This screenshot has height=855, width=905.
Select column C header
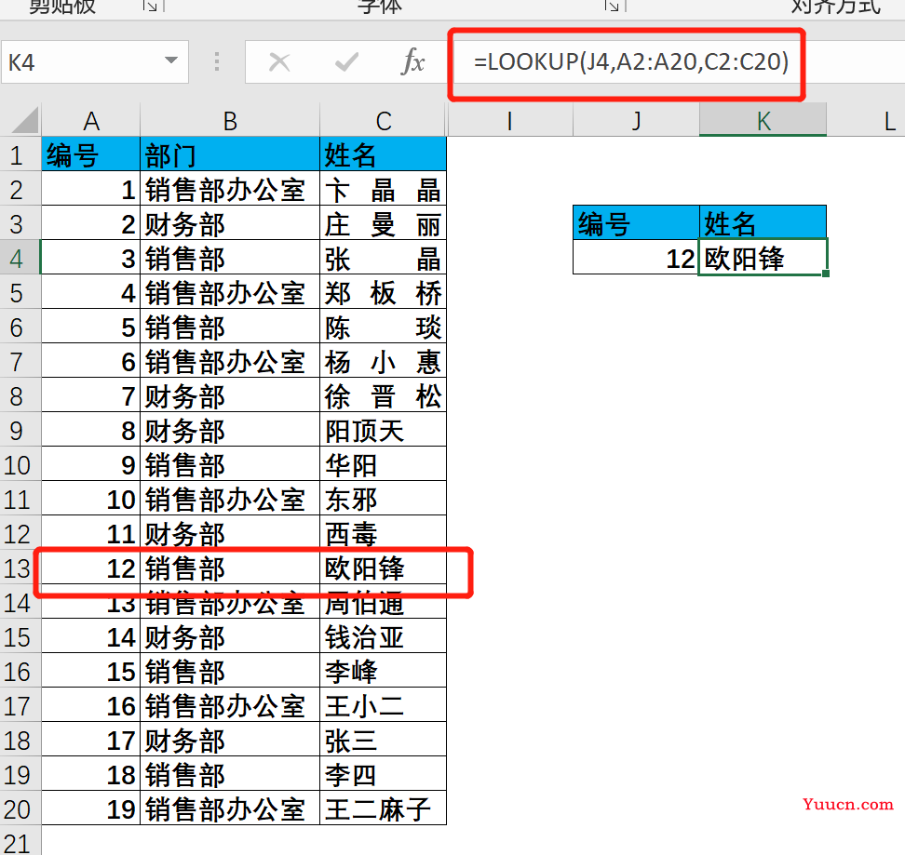(384, 121)
